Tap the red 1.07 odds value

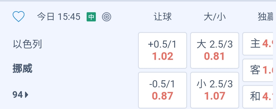pos(215,96)
